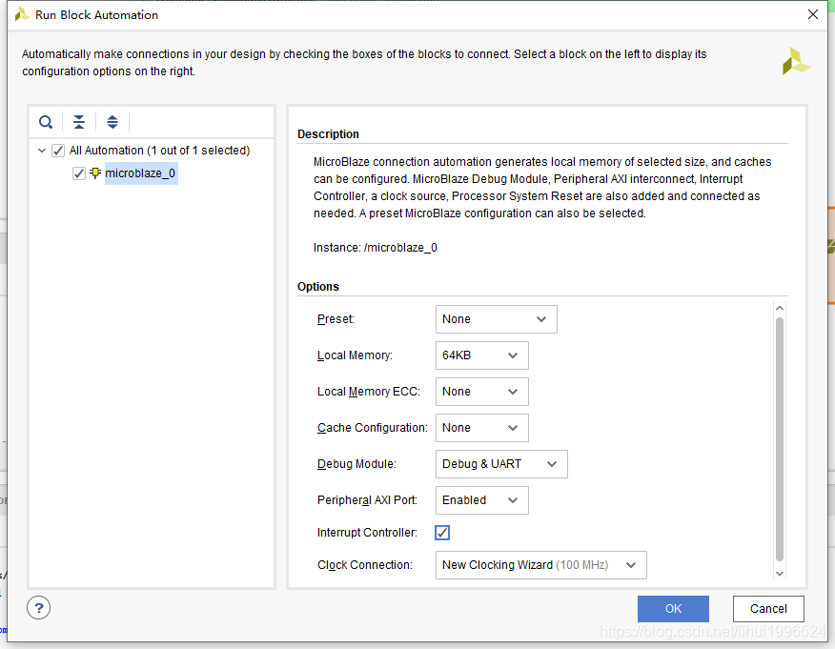
Task: Click the search icon in automation tree toolbar
Action: 46,122
